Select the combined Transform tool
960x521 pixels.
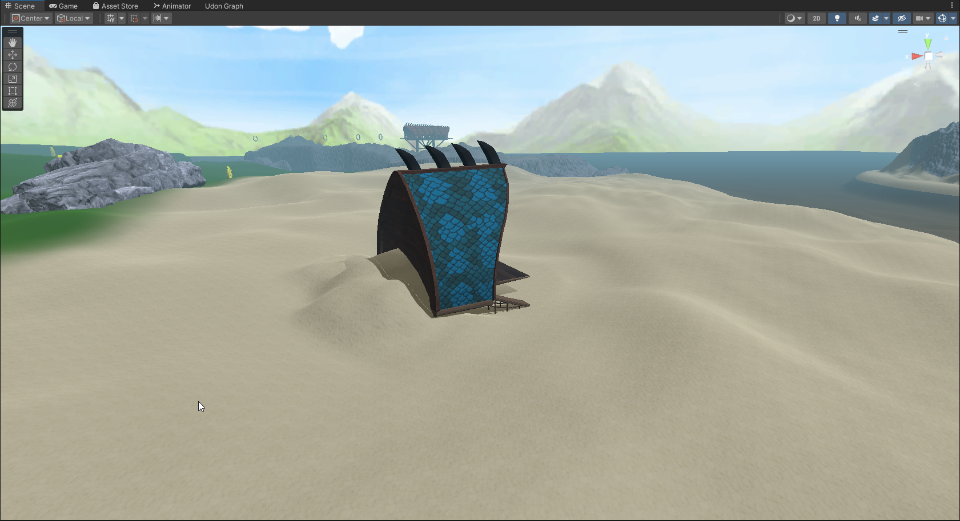[x=13, y=103]
